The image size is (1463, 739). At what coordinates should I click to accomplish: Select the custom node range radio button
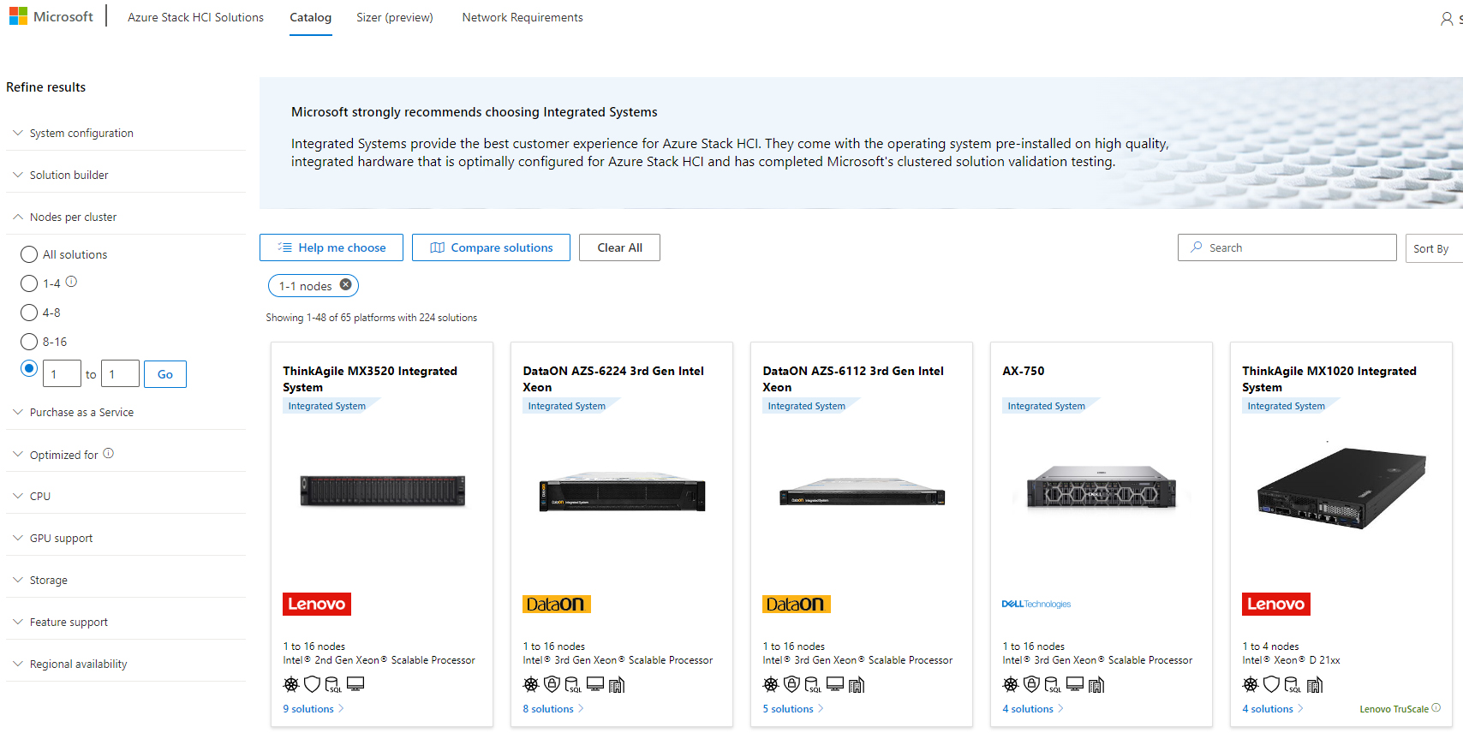29,368
